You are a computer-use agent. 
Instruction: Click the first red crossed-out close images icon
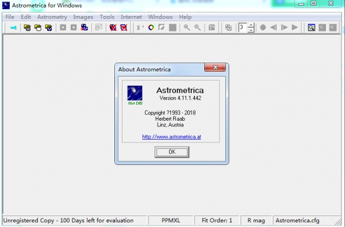click(x=113, y=28)
